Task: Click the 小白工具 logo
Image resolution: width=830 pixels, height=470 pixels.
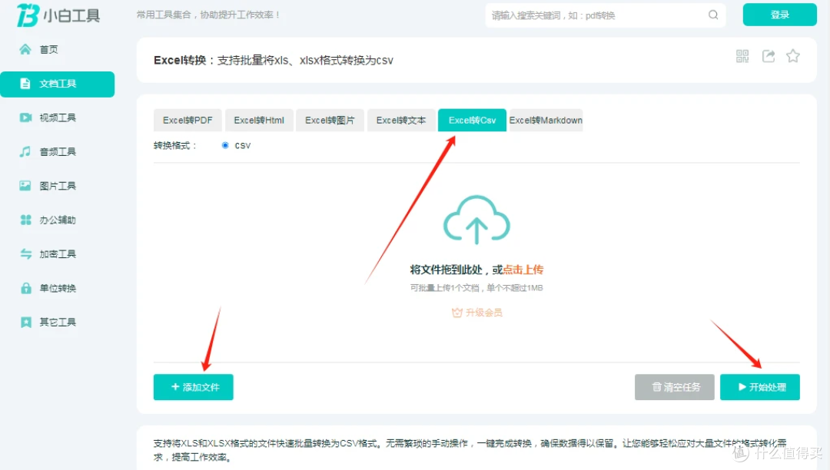Action: 58,15
